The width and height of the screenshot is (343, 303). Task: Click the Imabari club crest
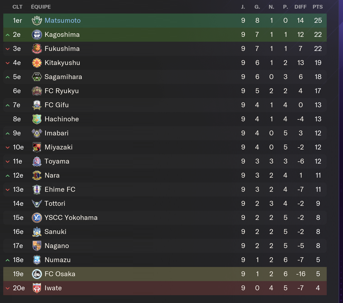(x=37, y=133)
